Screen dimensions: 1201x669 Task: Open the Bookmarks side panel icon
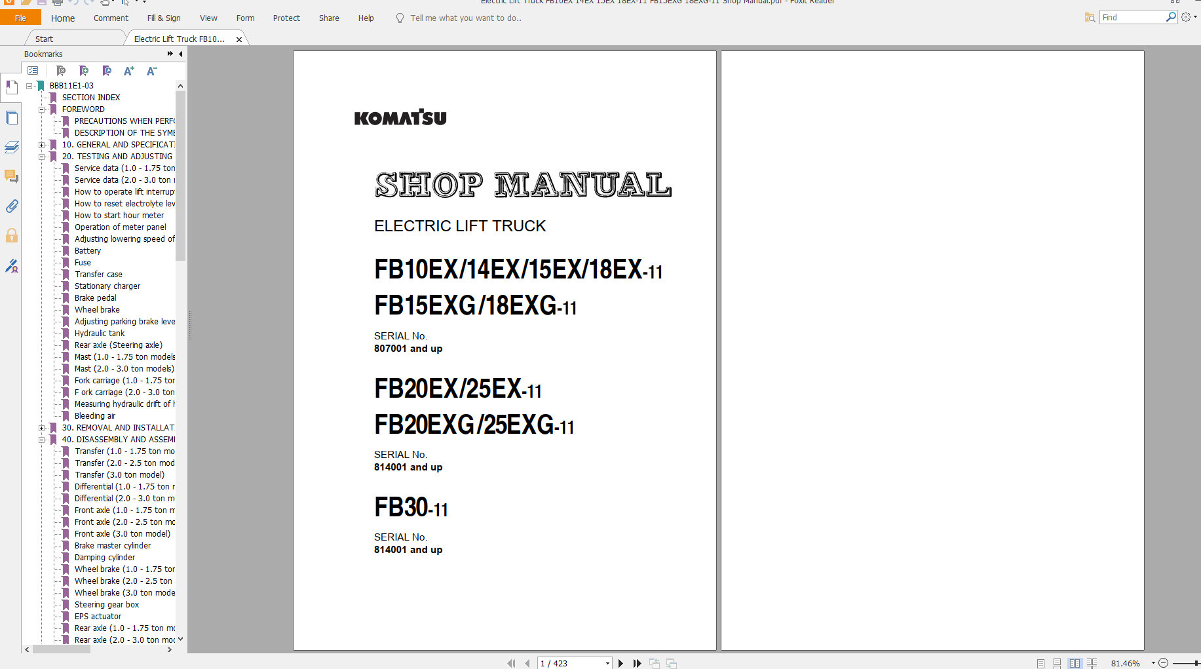[x=11, y=88]
